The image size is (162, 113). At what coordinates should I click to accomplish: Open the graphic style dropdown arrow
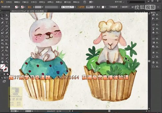[x=105, y=7]
